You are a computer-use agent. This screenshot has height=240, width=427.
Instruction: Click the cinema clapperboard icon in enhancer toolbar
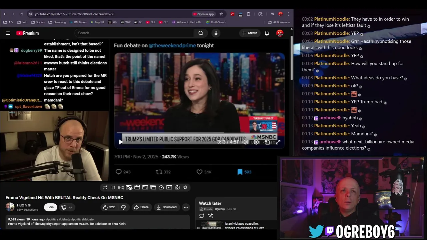[x=137, y=188]
